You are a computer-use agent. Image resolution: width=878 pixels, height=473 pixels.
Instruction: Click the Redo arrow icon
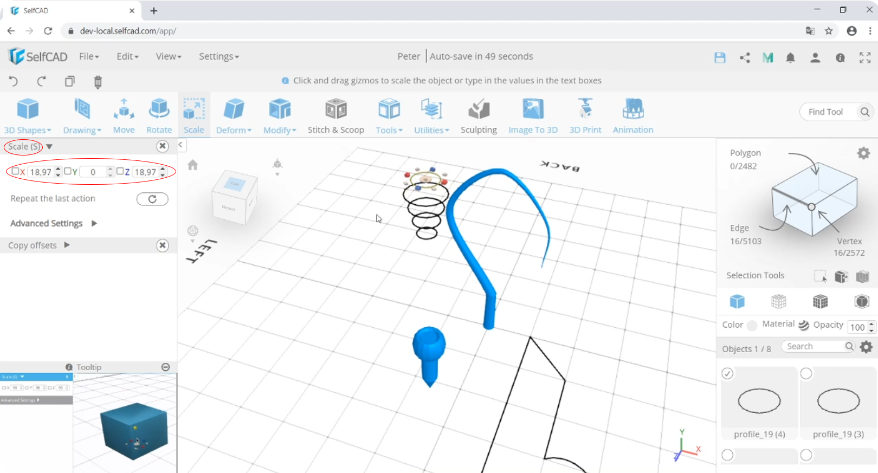coord(41,81)
